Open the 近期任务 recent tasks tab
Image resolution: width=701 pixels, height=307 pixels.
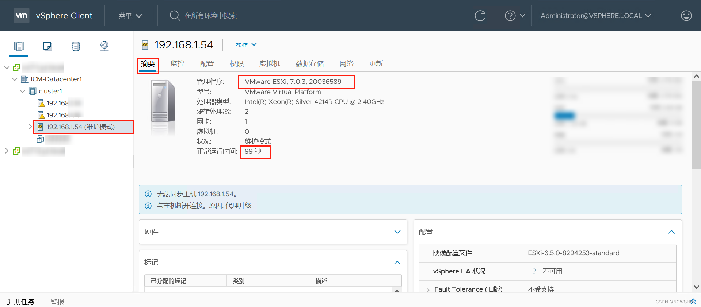20,302
